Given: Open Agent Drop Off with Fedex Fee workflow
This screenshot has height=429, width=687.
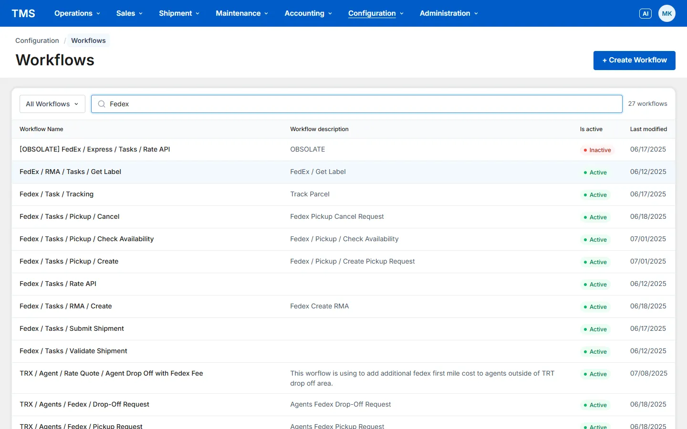Looking at the screenshot, I should pos(111,373).
